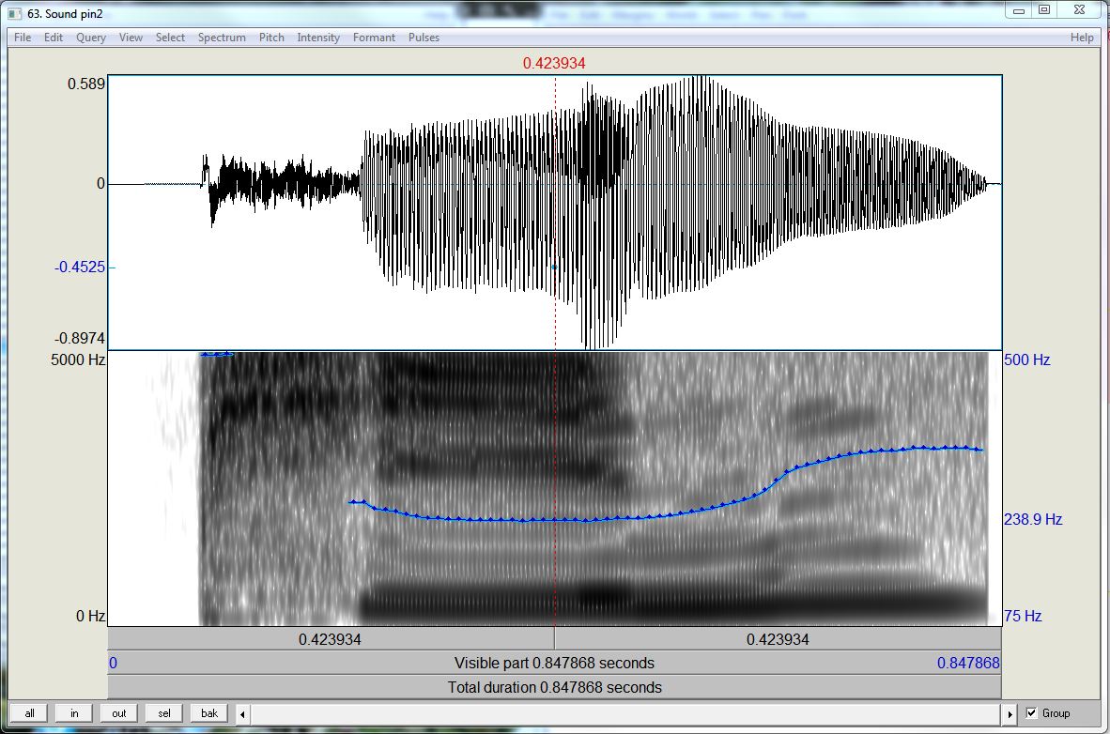Click the 'all' zoom button
Image resolution: width=1110 pixels, height=734 pixels.
(29, 713)
